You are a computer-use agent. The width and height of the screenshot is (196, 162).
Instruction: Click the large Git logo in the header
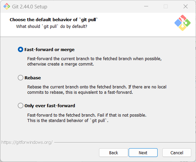click(183, 23)
